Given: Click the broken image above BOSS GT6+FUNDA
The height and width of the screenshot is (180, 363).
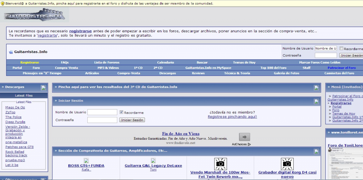Looking at the screenshot, I should [86, 161].
